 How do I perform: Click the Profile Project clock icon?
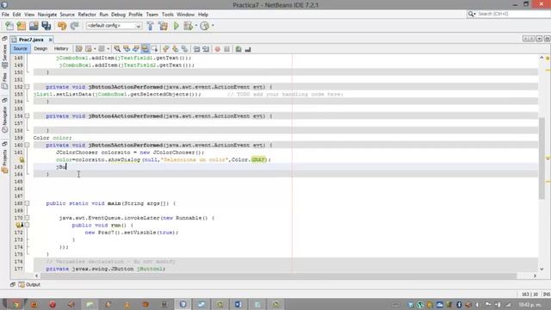(205, 26)
